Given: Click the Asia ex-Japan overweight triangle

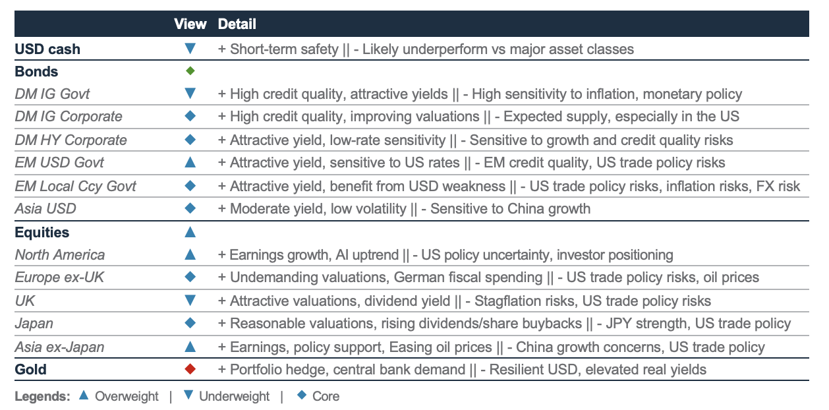Looking at the screenshot, I should (x=190, y=346).
